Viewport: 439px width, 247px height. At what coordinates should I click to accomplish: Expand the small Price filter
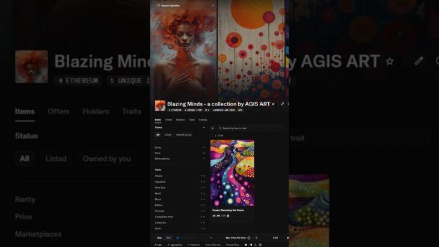179,153
